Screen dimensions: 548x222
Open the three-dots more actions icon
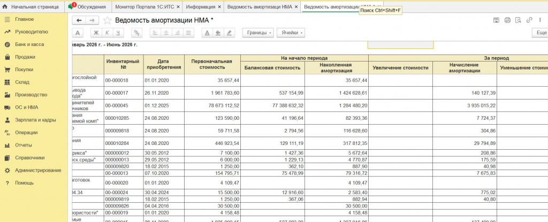pyautogui.click(x=539, y=20)
